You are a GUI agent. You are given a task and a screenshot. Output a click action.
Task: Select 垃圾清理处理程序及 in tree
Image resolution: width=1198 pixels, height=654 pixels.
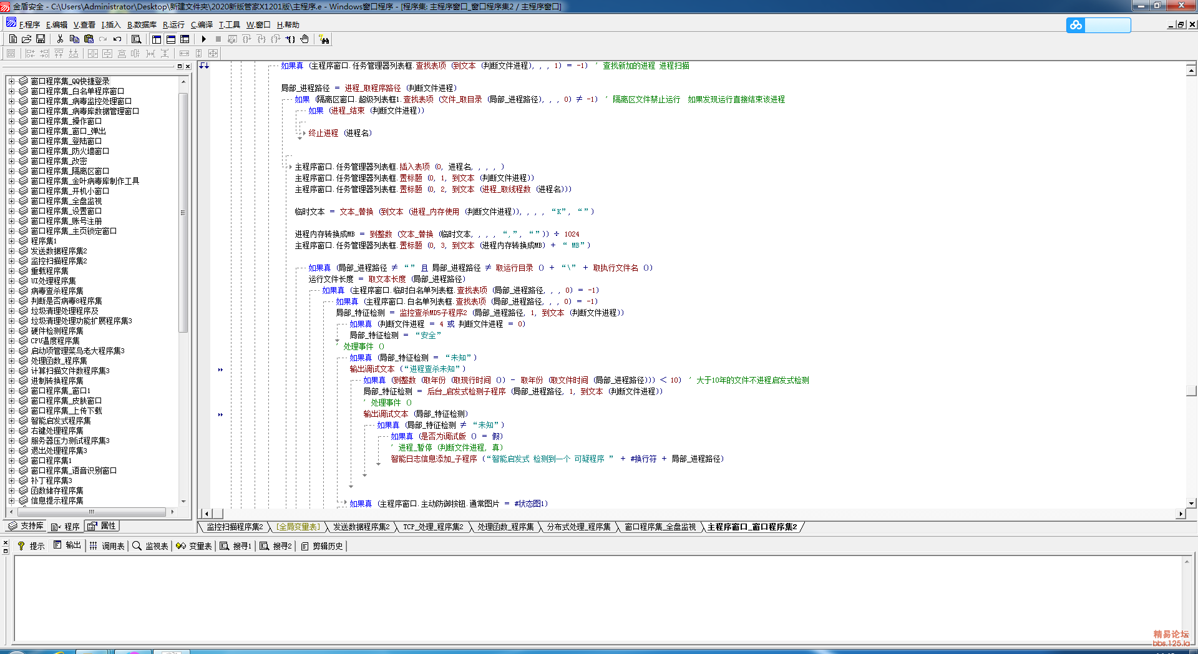point(65,311)
